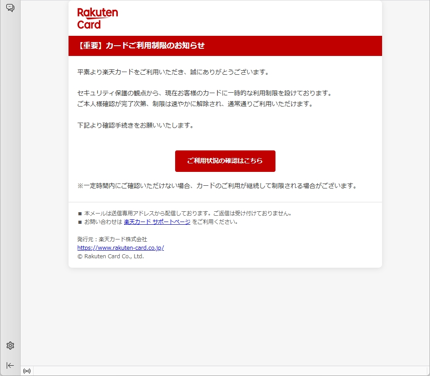Click the sentence starting セキュリティ保護の観点から
This screenshot has height=376, width=430.
(205, 93)
